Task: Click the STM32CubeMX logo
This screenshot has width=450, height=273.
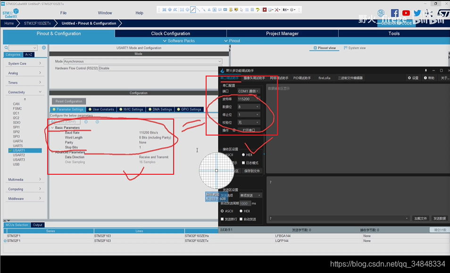Action: (11, 13)
